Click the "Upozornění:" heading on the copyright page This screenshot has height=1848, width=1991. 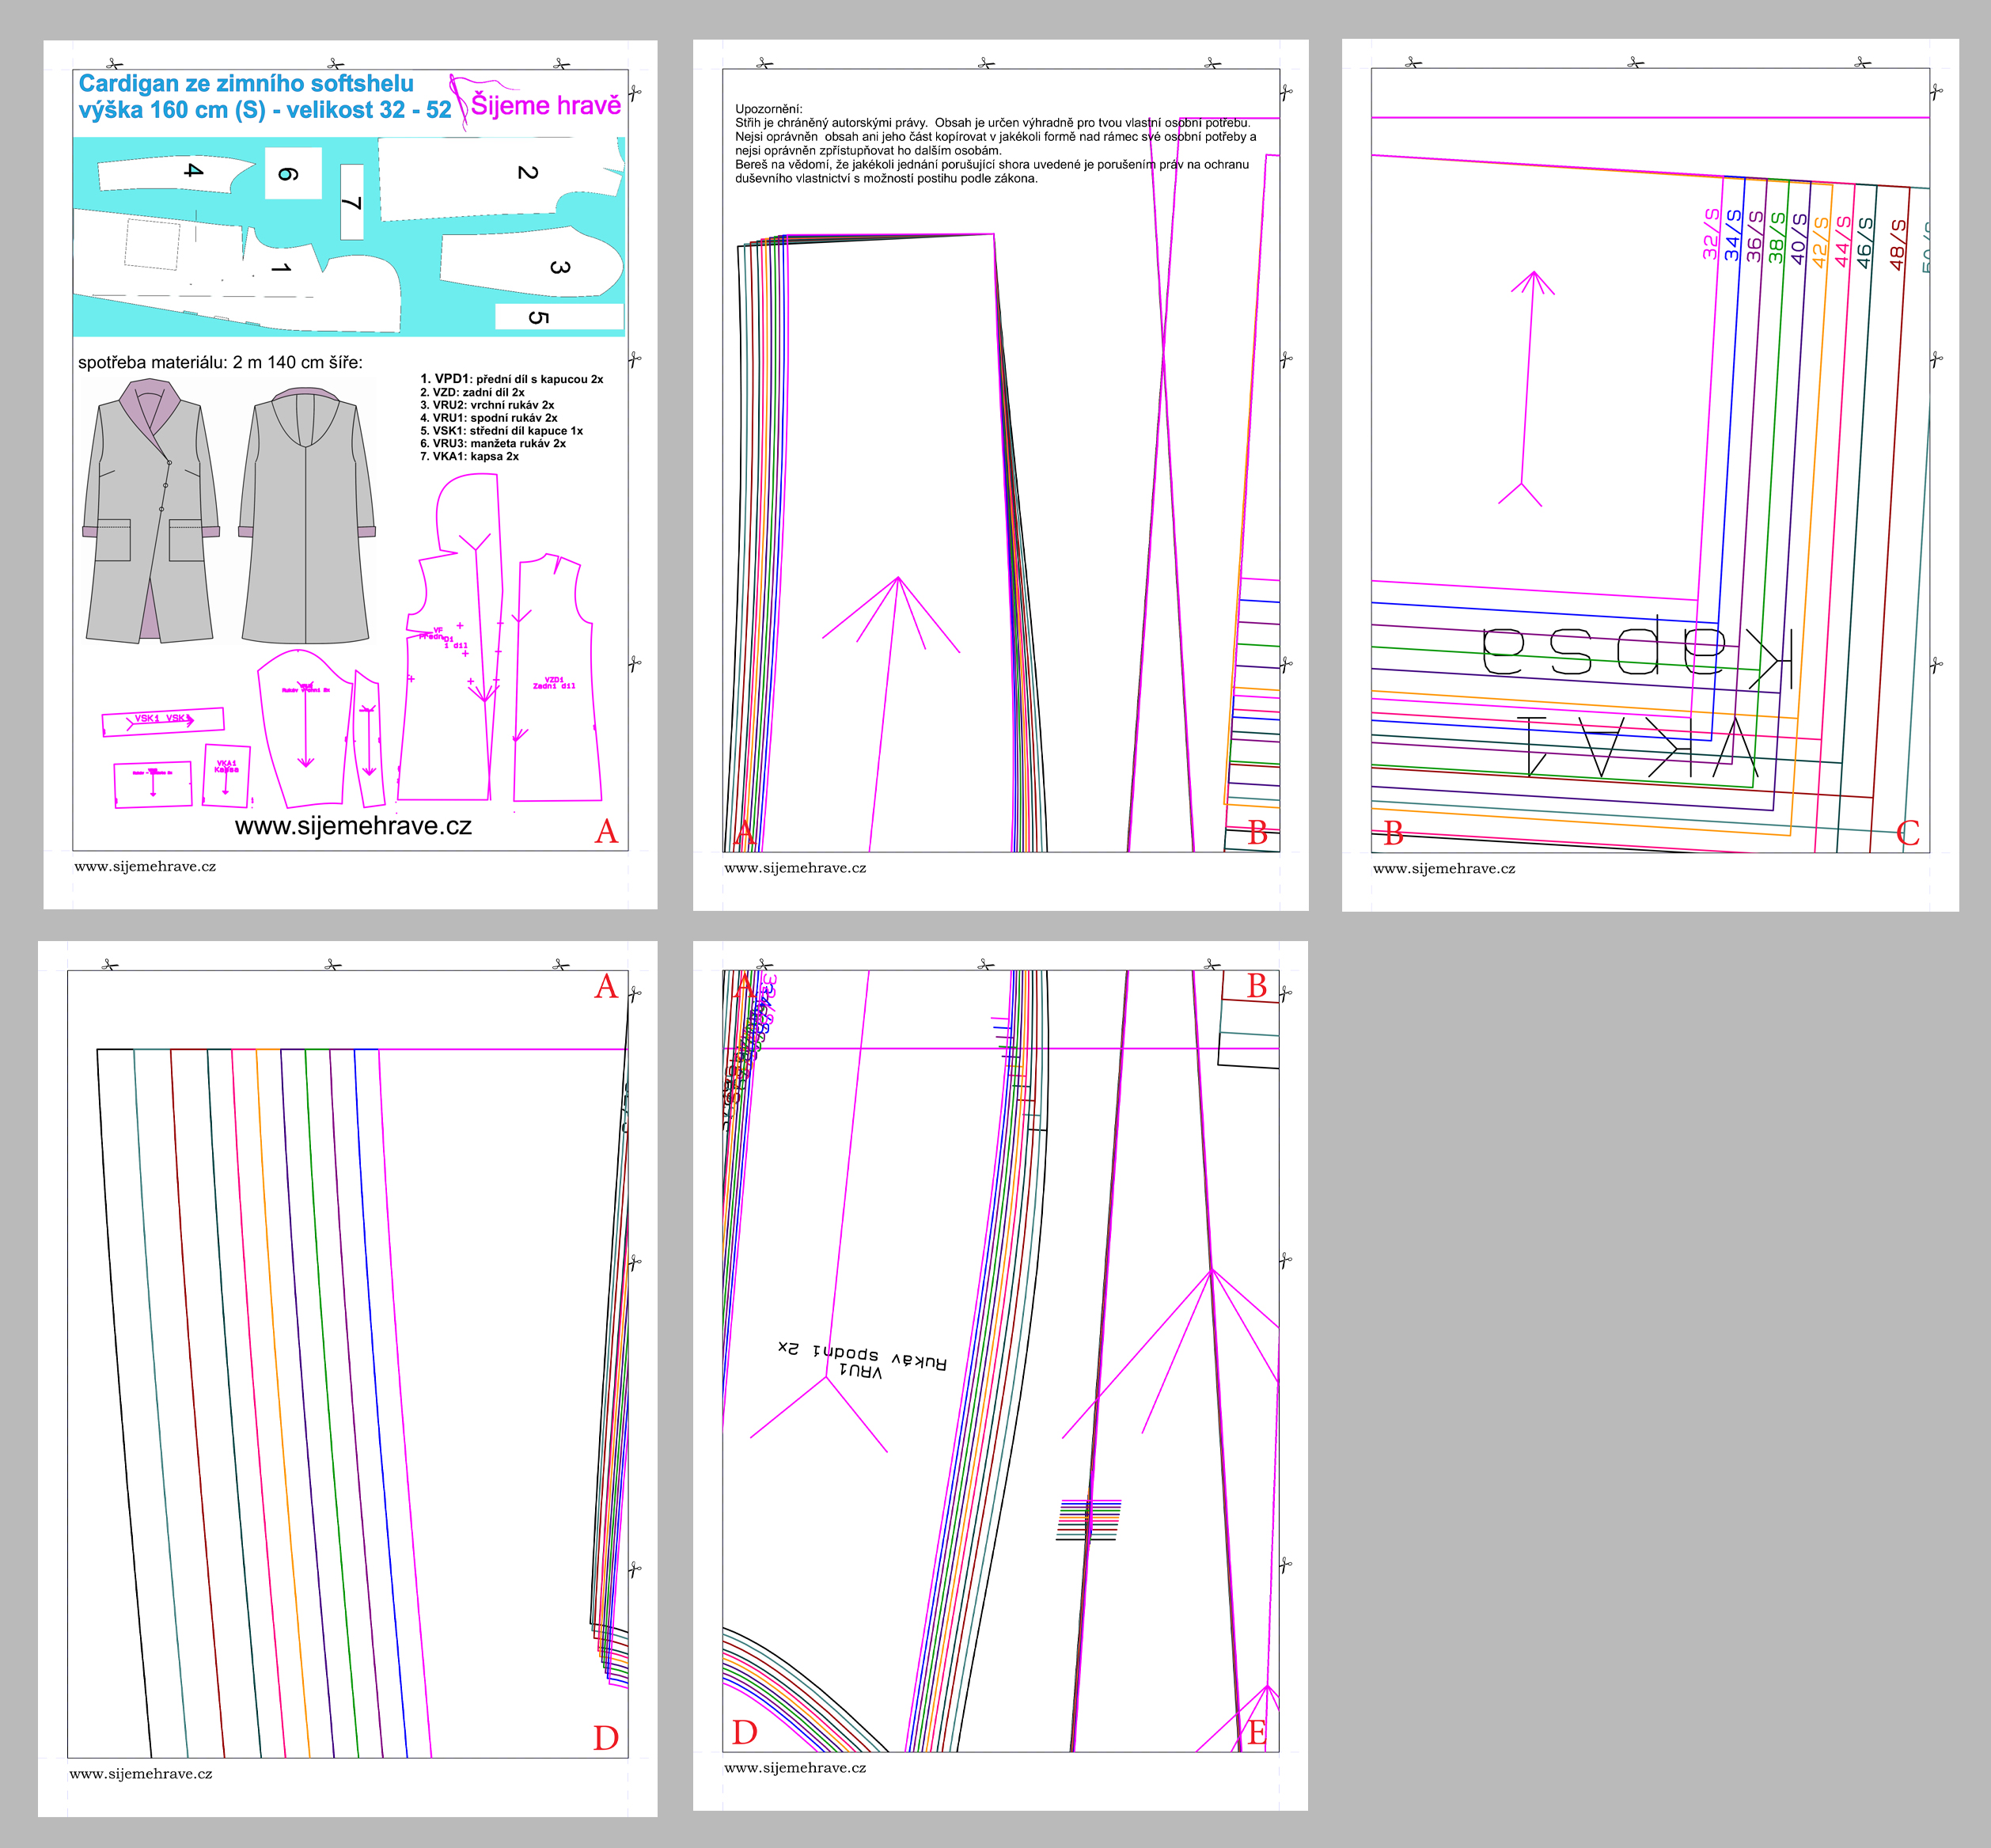(x=768, y=109)
